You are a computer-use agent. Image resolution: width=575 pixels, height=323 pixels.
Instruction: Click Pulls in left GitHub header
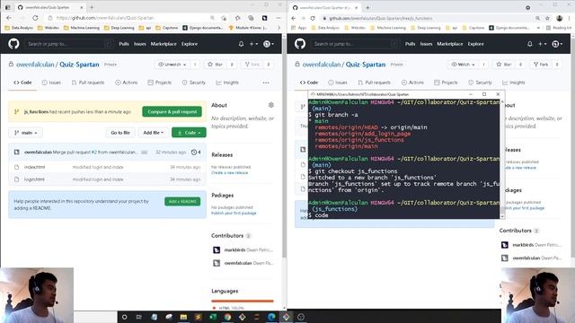point(124,44)
